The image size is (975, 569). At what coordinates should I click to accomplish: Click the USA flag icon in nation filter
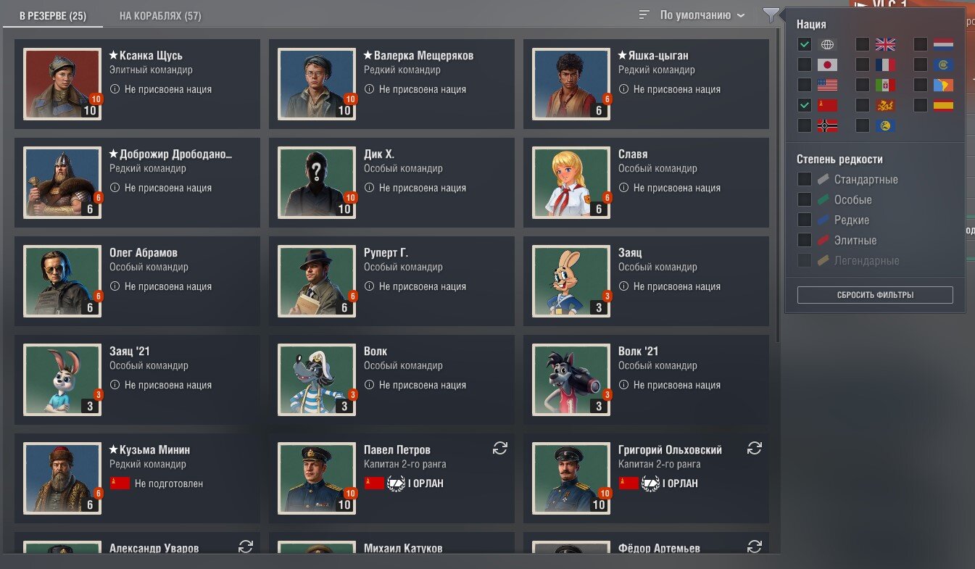[827, 85]
